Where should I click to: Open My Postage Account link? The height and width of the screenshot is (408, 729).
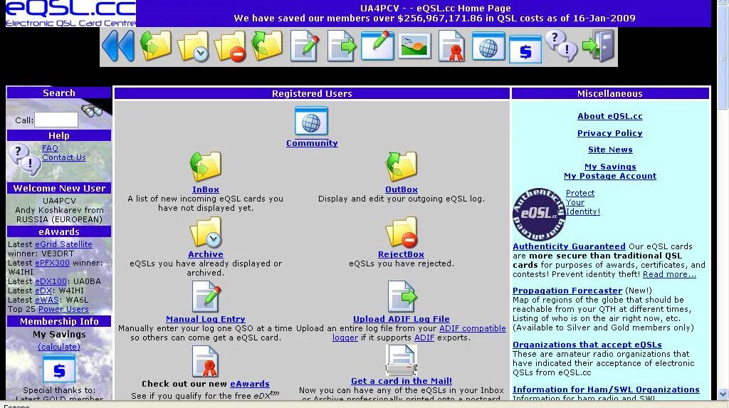[x=610, y=177]
